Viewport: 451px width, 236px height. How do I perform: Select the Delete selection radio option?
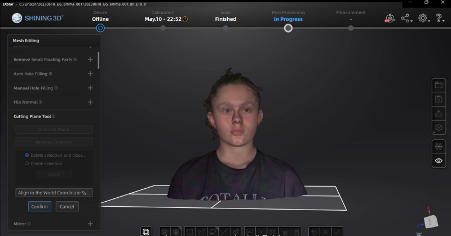click(x=26, y=164)
